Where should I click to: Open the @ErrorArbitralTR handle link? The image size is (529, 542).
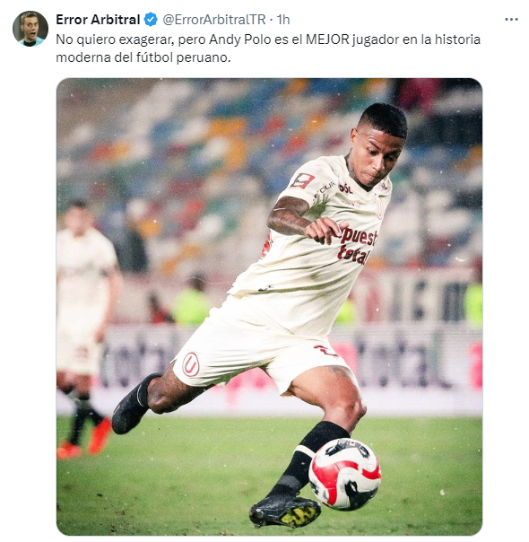coord(213,20)
